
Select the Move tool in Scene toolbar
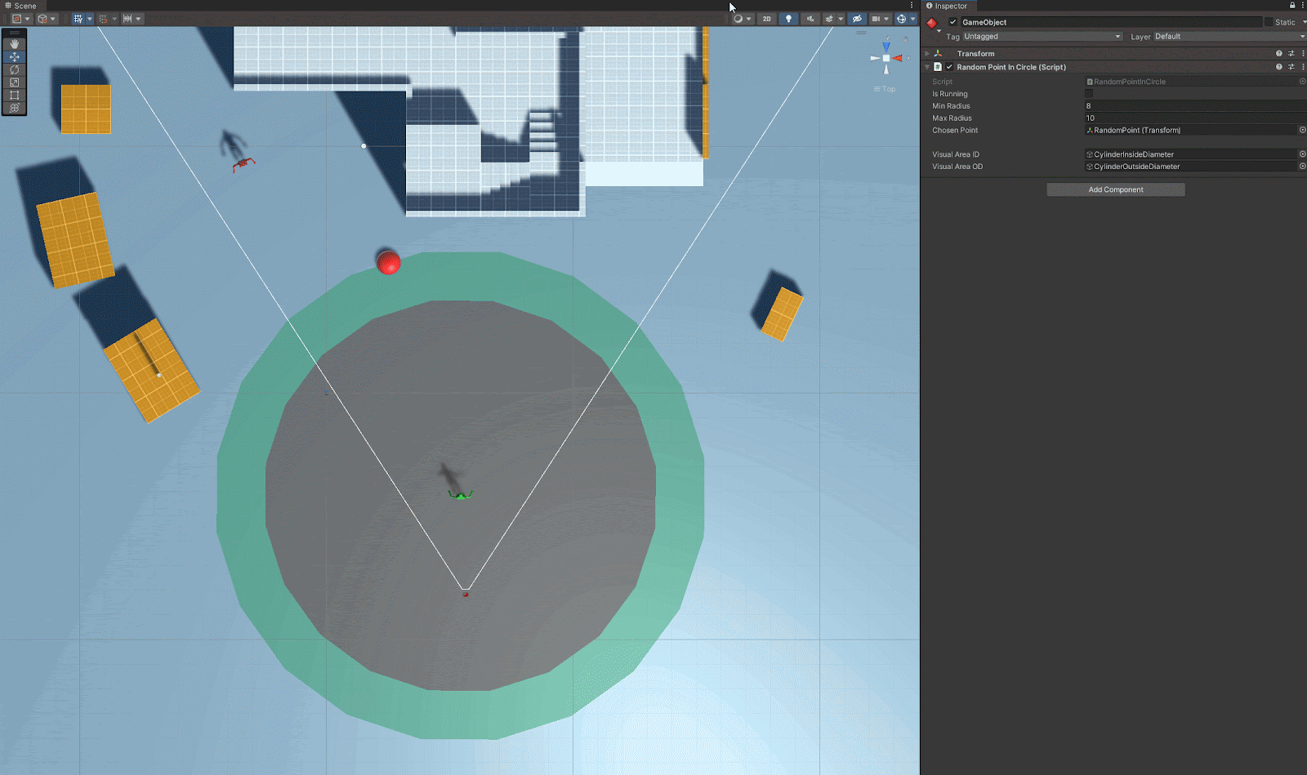14,57
